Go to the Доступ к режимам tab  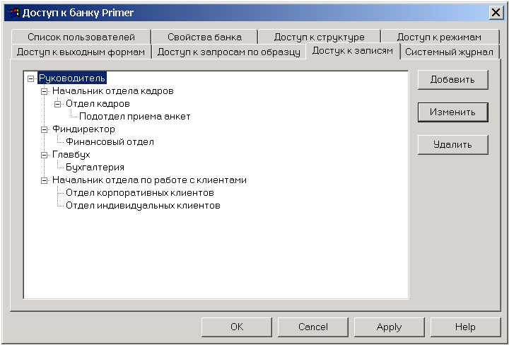pyautogui.click(x=439, y=37)
